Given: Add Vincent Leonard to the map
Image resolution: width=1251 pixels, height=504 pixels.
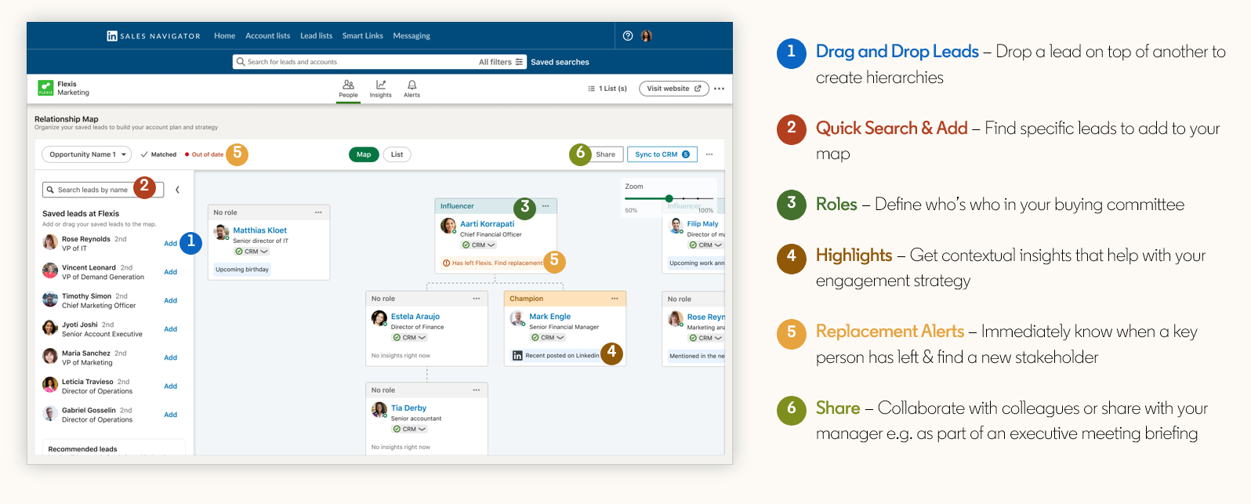Looking at the screenshot, I should coord(171,272).
